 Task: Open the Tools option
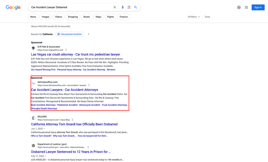(x=207, y=17)
